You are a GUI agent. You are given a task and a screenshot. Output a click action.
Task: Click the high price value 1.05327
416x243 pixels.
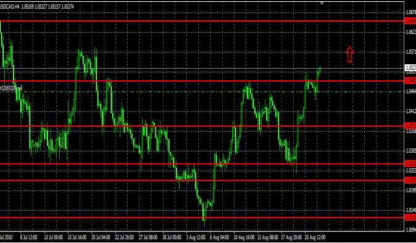tap(41, 7)
